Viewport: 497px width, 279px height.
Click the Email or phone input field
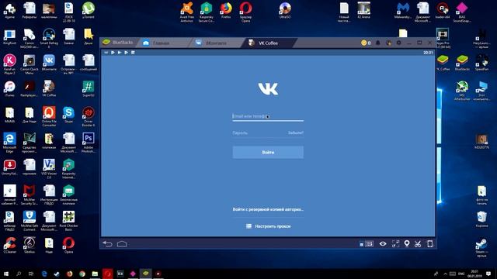[268, 116]
